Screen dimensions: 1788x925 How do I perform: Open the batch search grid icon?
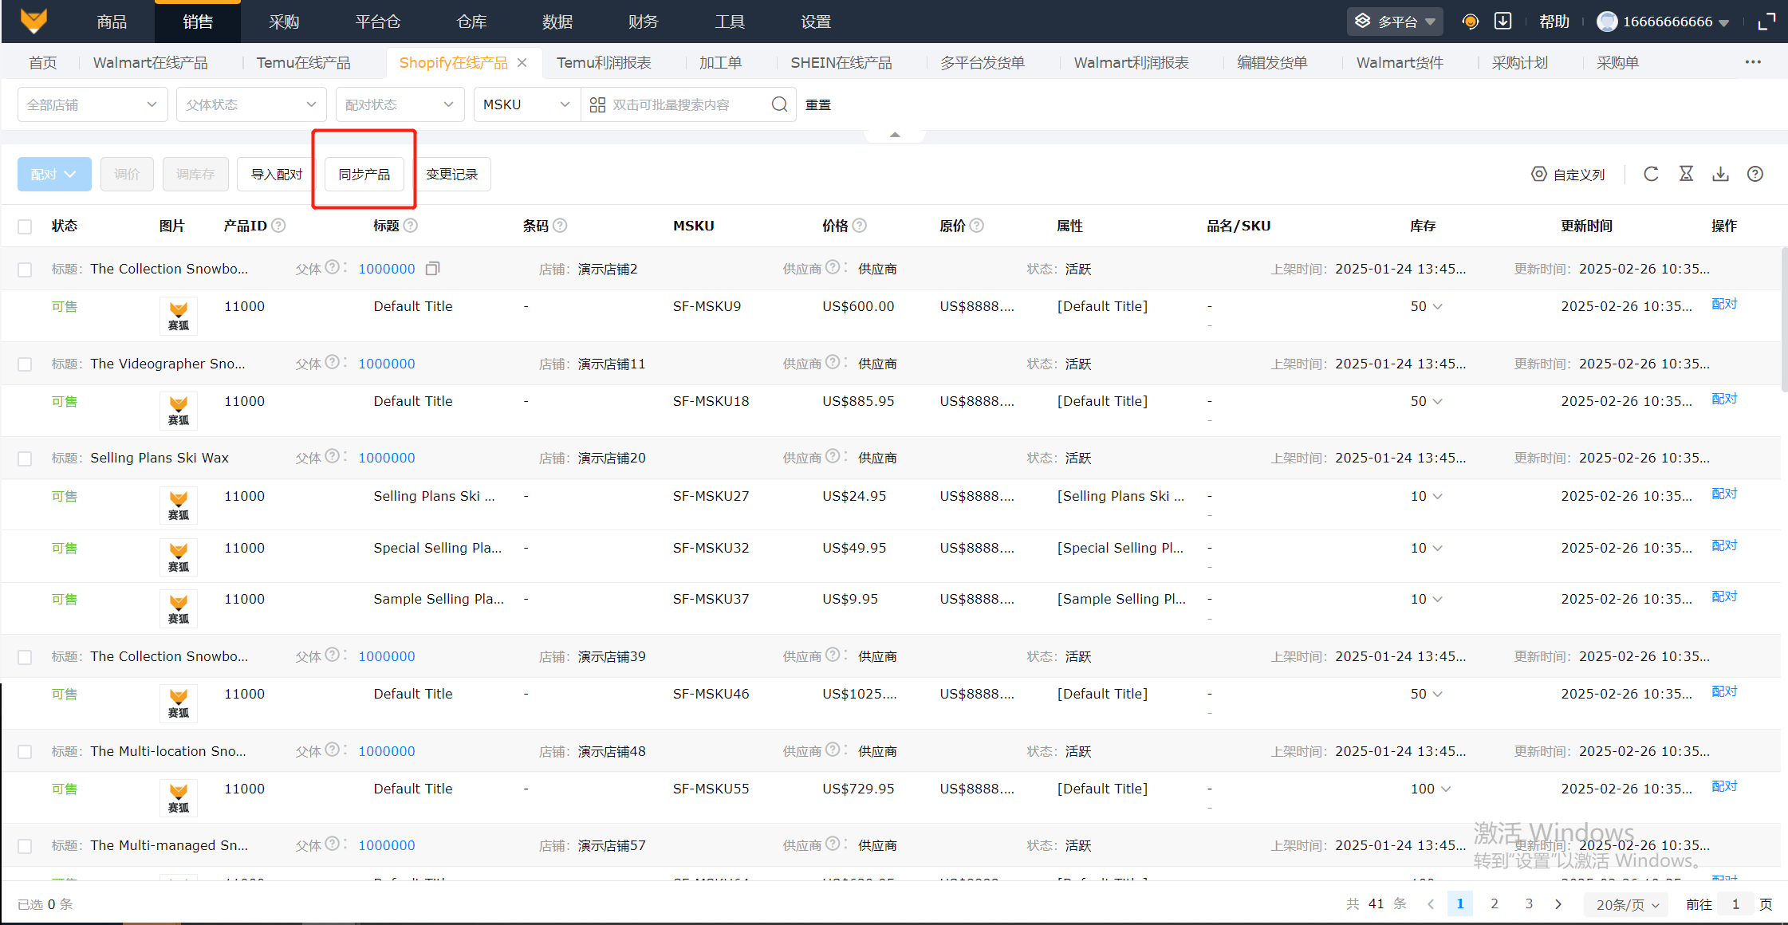pos(597,104)
